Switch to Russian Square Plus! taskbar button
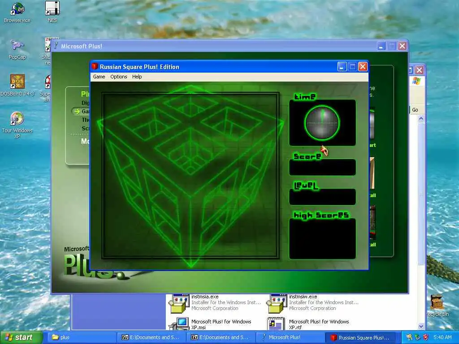This screenshot has height=344, width=459. 361,337
